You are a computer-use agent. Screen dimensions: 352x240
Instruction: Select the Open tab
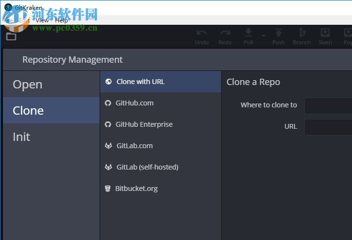click(52, 85)
